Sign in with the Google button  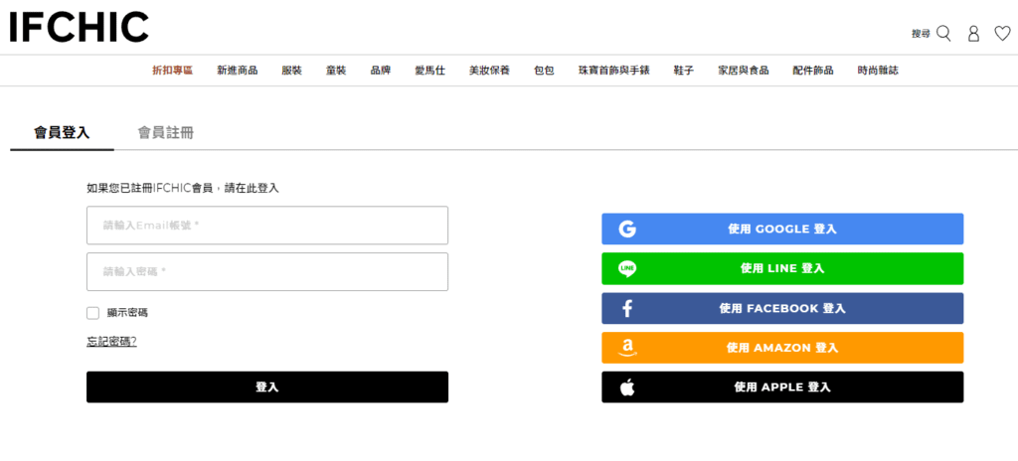[x=782, y=229]
